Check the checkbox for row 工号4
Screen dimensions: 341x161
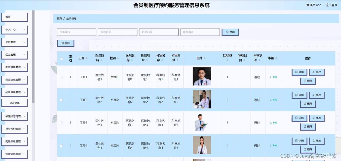click(x=61, y=146)
